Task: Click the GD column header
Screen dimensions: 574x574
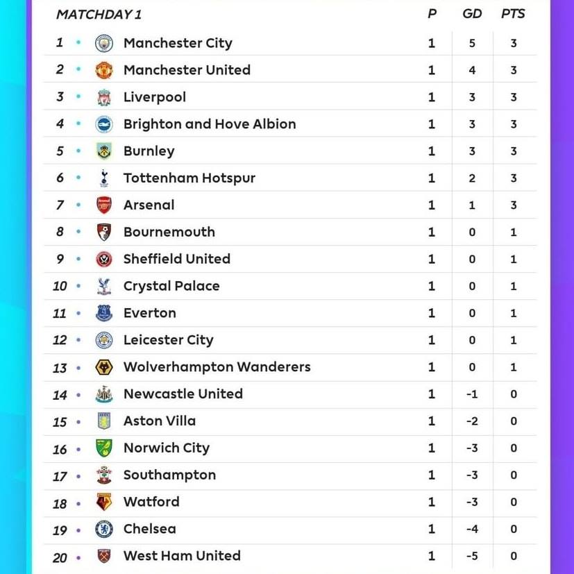Action: 472,14
